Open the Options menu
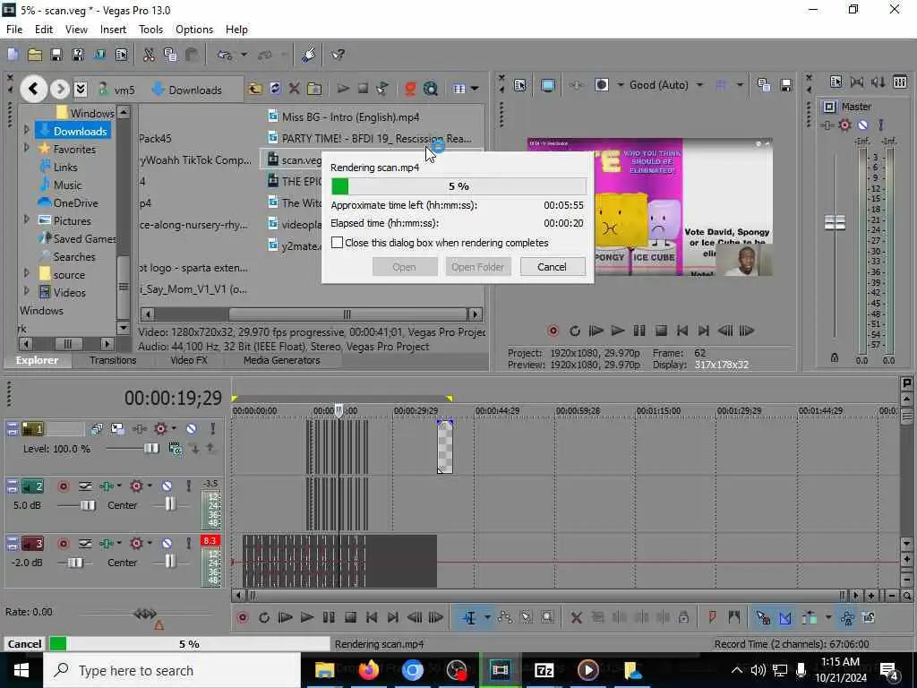Image resolution: width=917 pixels, height=688 pixels. coord(194,30)
